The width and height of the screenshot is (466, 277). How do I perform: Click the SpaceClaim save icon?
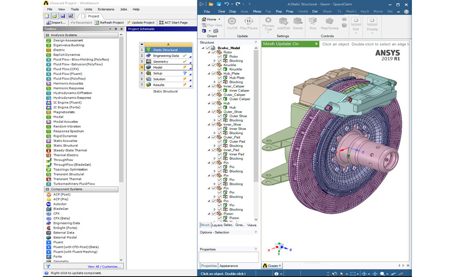click(219, 4)
